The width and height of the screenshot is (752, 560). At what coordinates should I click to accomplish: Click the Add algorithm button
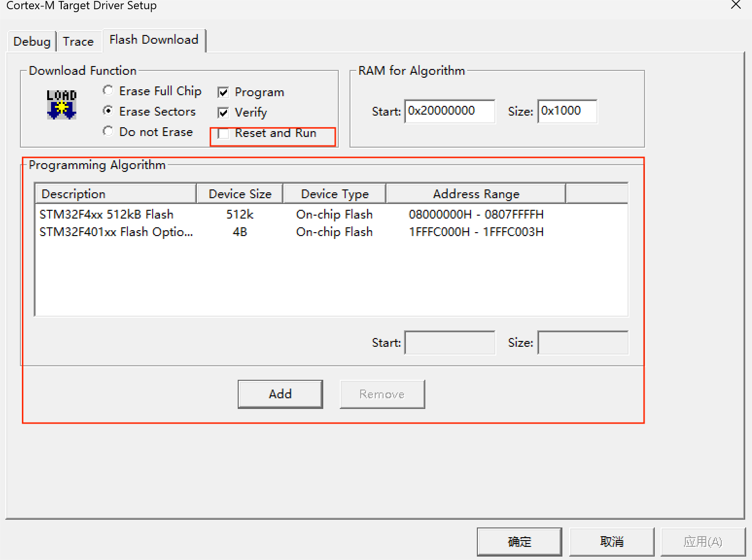[x=280, y=394]
